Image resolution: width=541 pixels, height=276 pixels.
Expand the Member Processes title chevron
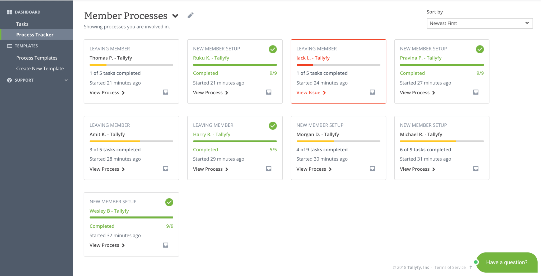[x=175, y=16]
